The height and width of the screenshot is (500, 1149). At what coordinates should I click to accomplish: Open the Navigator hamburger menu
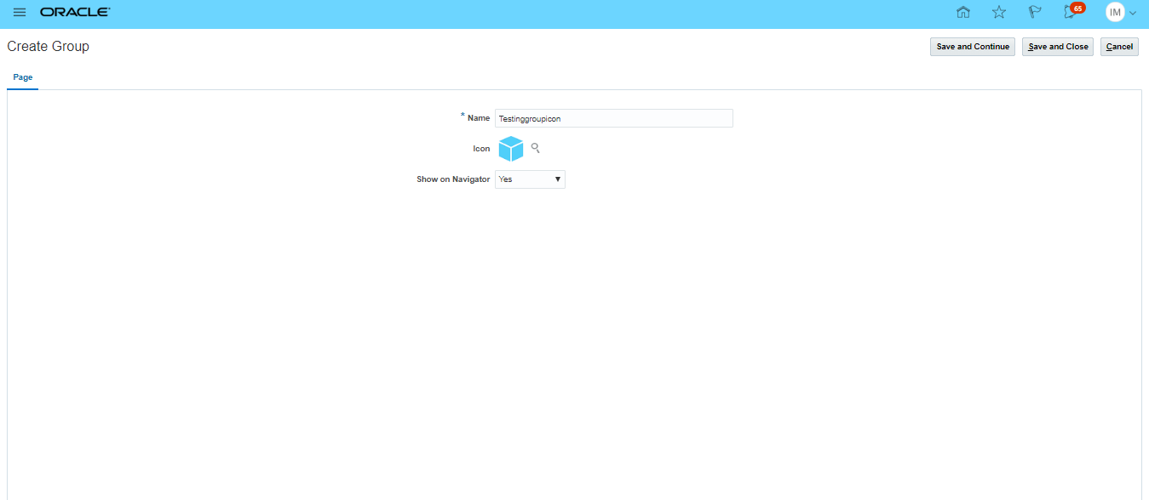20,13
